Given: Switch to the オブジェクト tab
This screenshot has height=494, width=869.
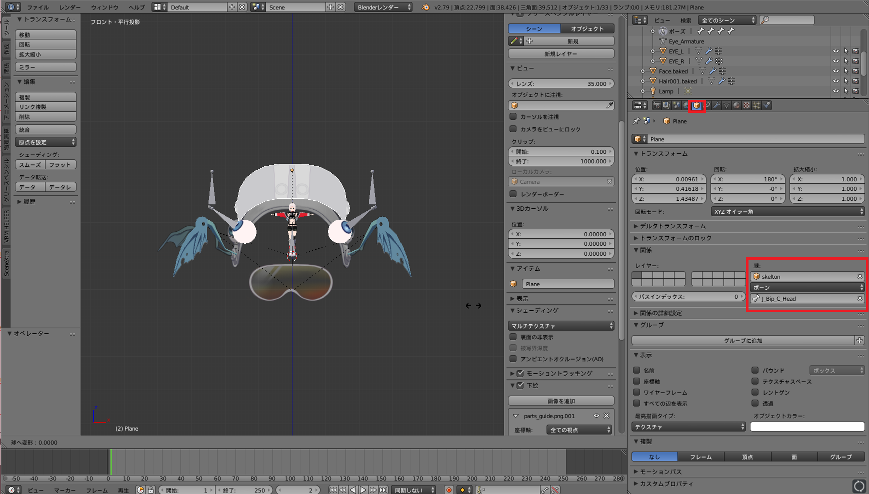Looking at the screenshot, I should [x=587, y=28].
